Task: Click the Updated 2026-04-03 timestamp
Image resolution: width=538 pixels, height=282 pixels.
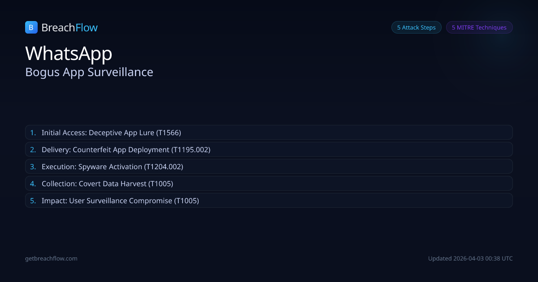Action: [x=470, y=258]
